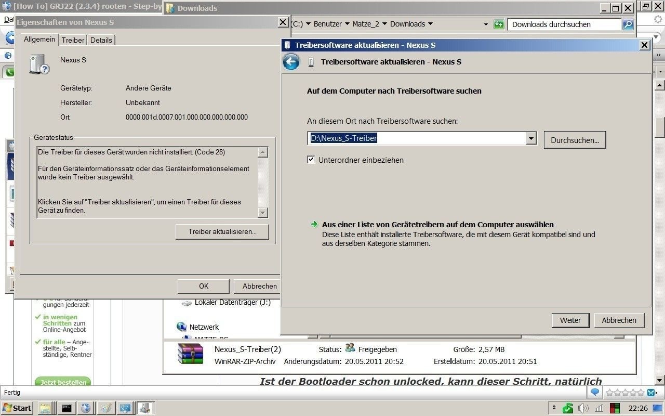Open the active device manager taskbar button
The width and height of the screenshot is (665, 416).
[x=145, y=408]
